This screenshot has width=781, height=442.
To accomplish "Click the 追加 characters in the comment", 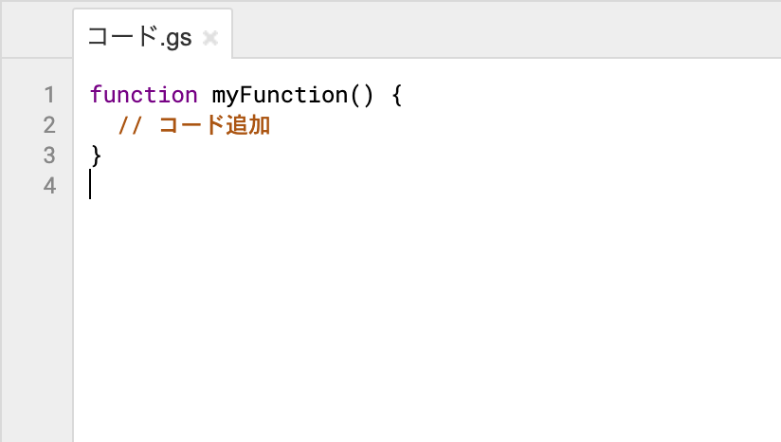I will coord(247,125).
